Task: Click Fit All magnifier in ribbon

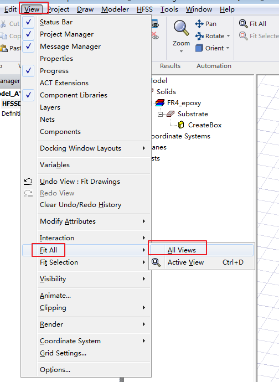Action: click(243, 24)
